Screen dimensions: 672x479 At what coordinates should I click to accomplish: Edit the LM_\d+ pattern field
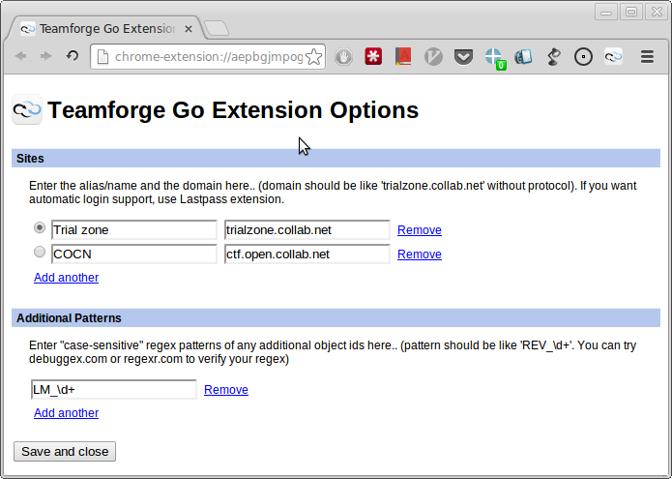[114, 389]
